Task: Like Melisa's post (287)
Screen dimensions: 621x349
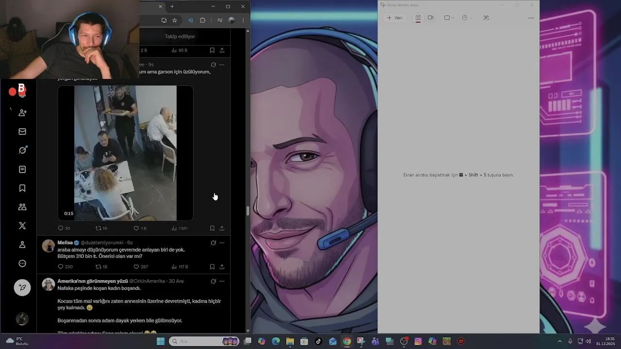Action: (141, 267)
